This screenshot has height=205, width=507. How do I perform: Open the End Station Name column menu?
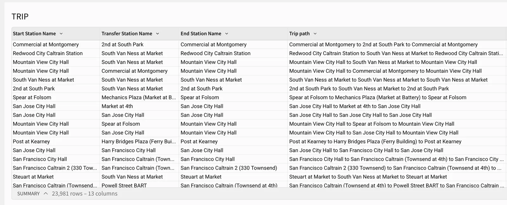pyautogui.click(x=227, y=34)
